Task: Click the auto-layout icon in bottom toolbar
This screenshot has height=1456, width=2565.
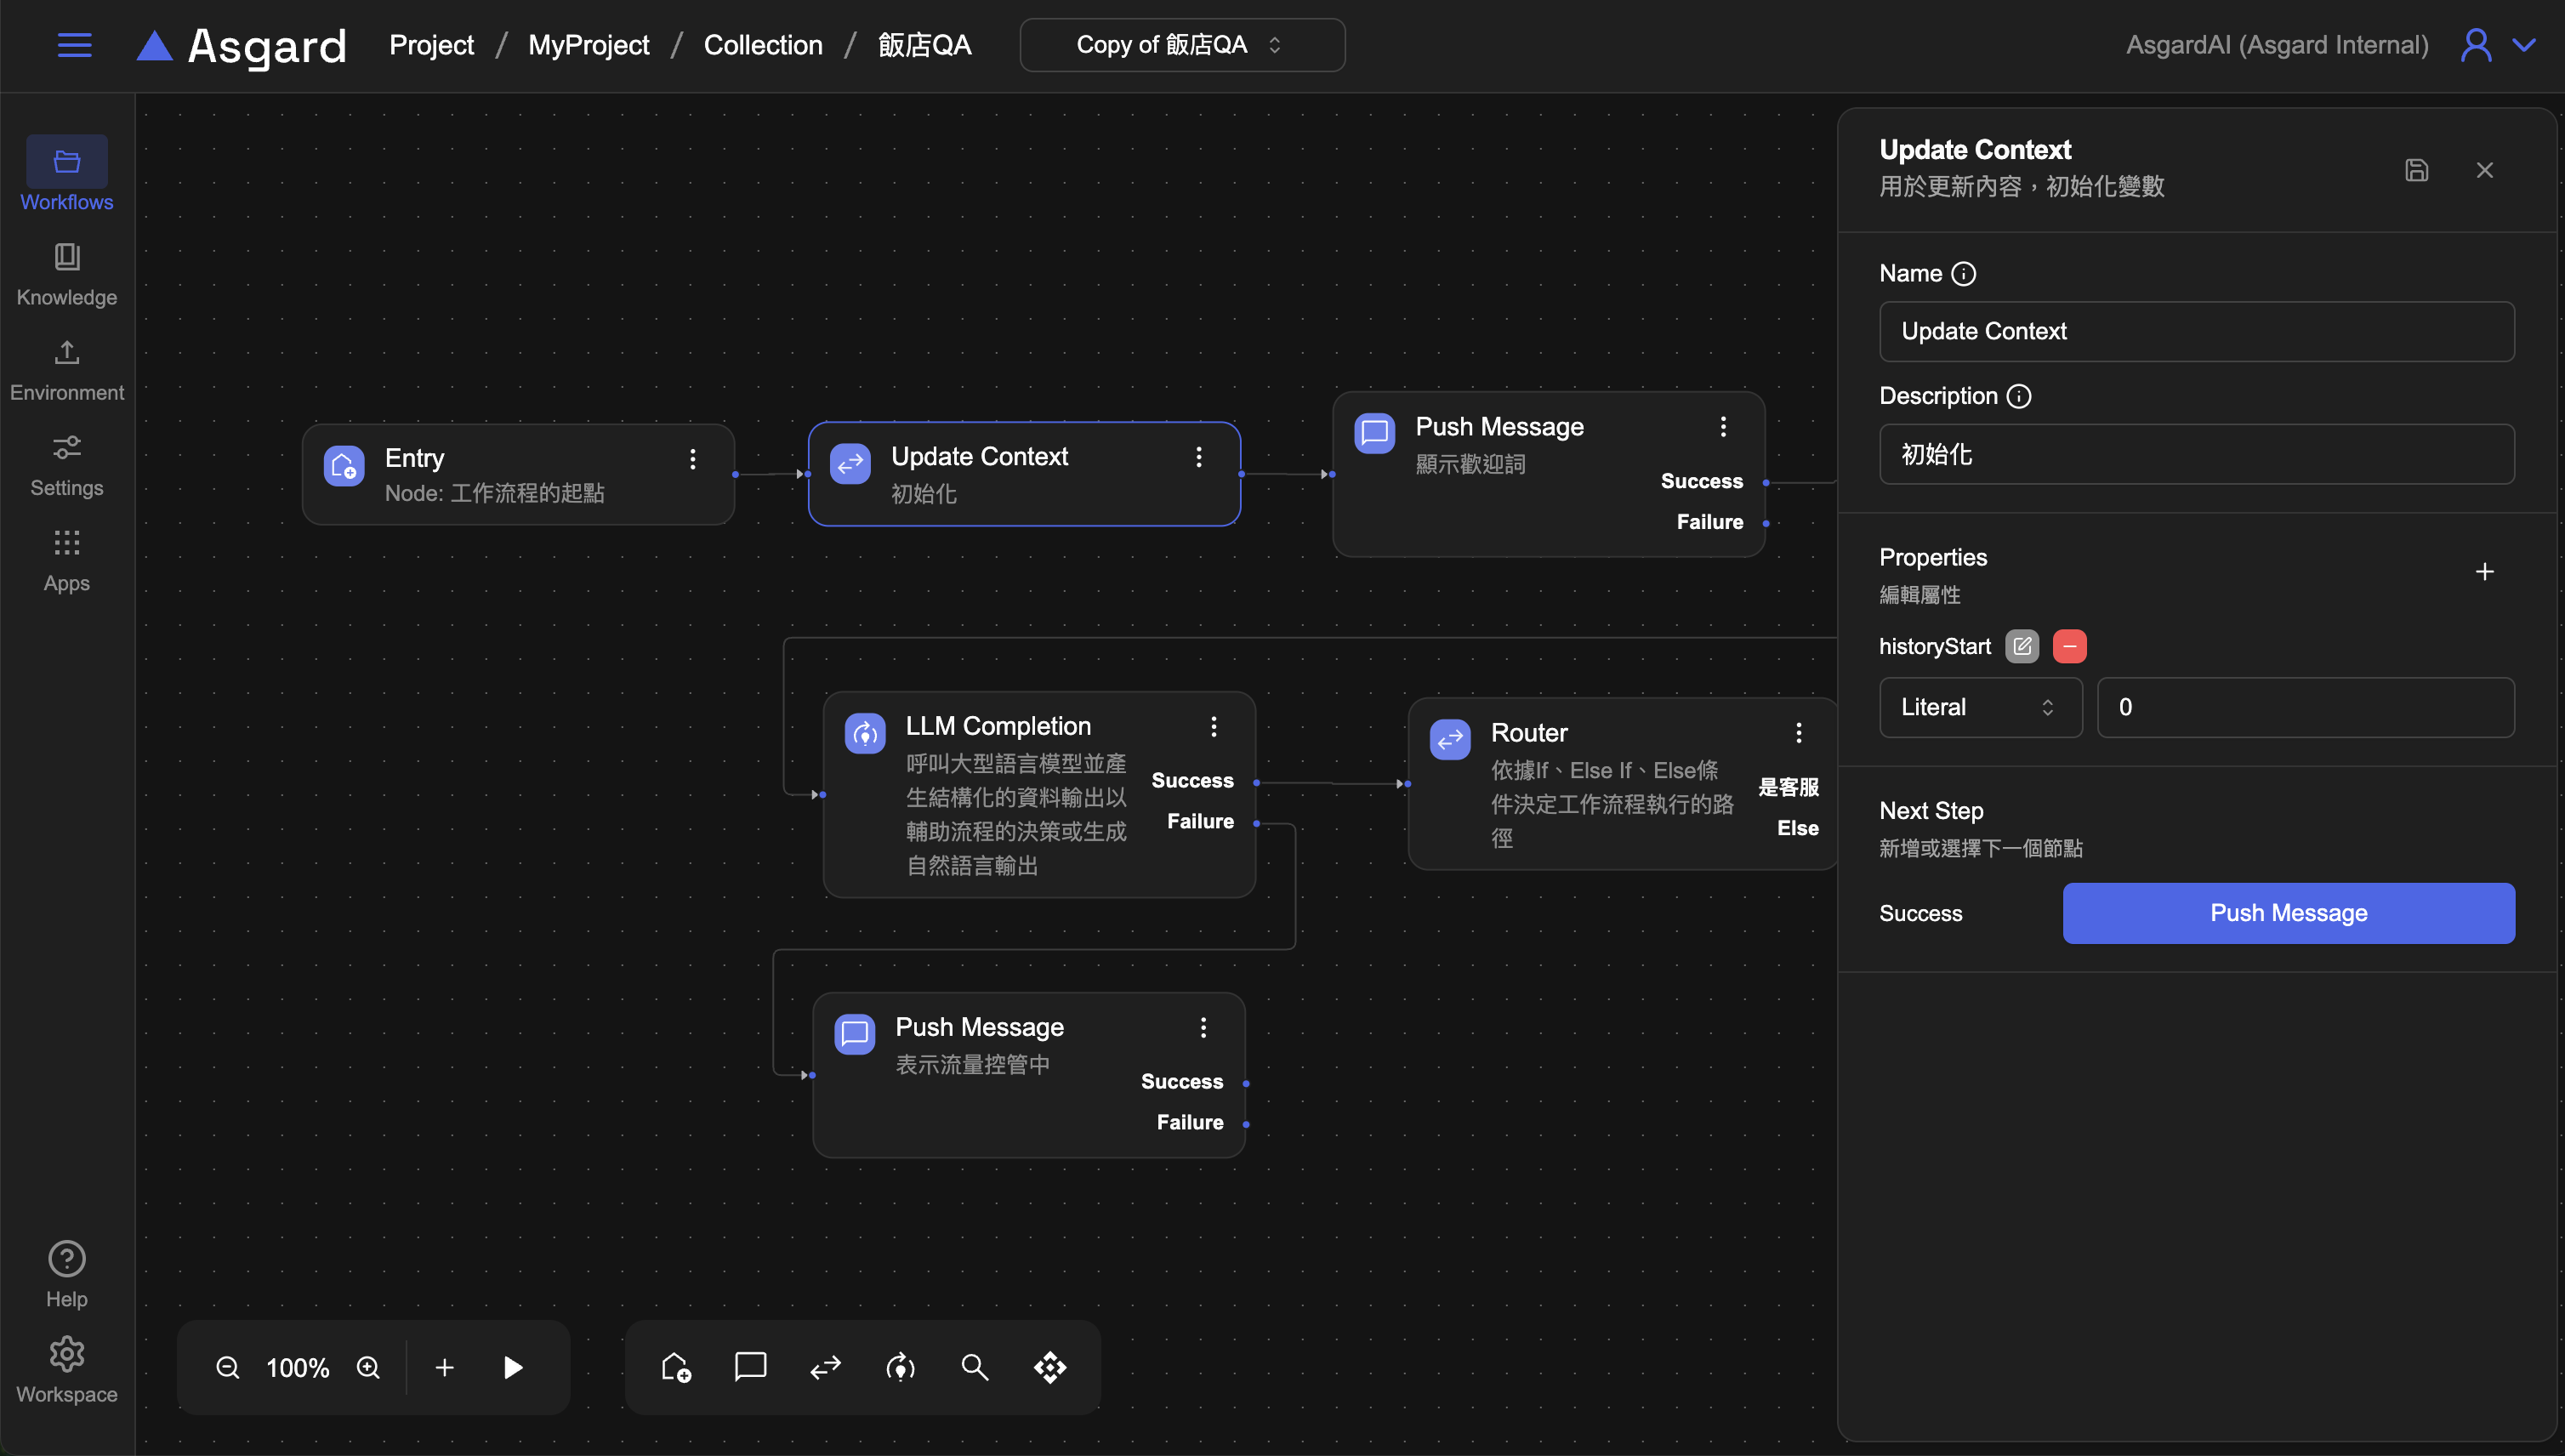Action: 1050,1367
